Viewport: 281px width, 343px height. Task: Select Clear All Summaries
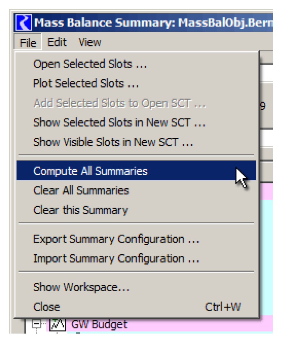(81, 191)
